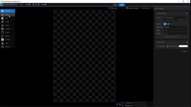Open the Masks tool with scissors icon

click(x=7, y=22)
